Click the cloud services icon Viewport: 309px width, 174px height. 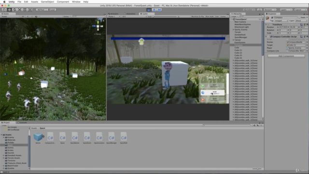[260, 10]
